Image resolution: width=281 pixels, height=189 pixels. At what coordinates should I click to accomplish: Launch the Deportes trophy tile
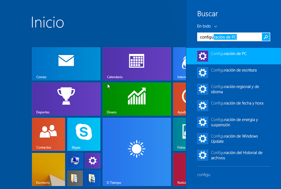66,99
